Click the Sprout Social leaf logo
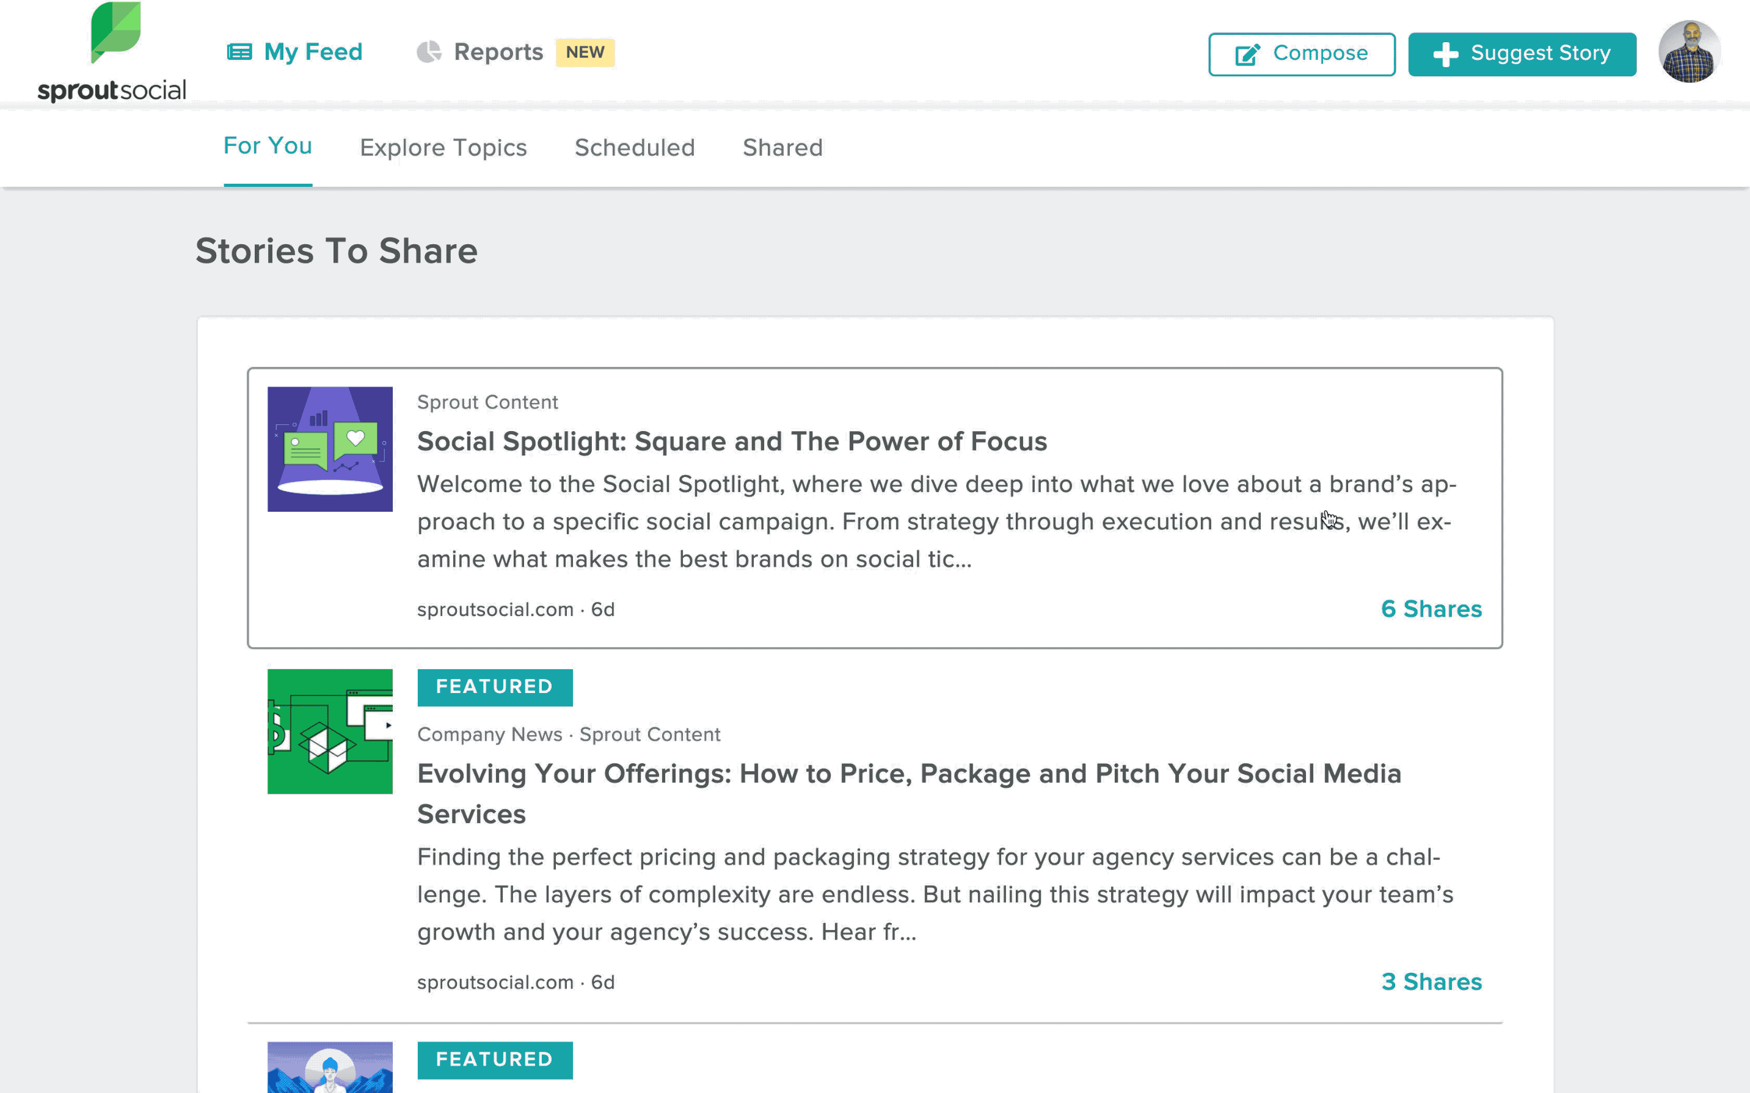The height and width of the screenshot is (1093, 1750). [x=115, y=32]
